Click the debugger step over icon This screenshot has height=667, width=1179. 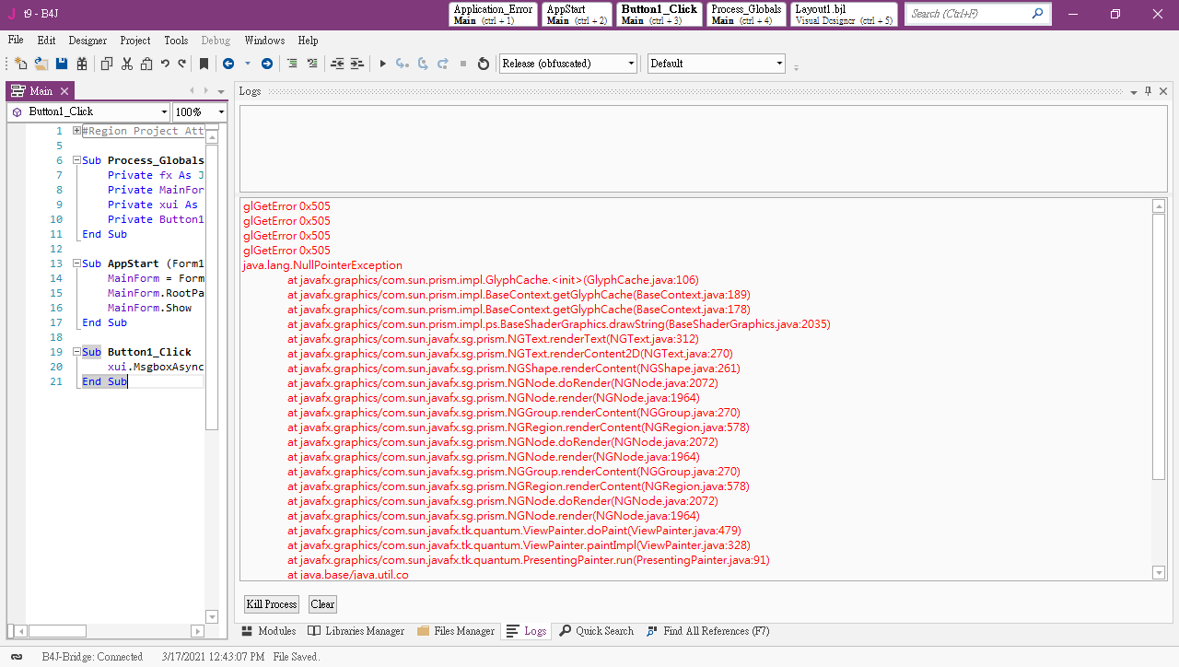coord(423,64)
